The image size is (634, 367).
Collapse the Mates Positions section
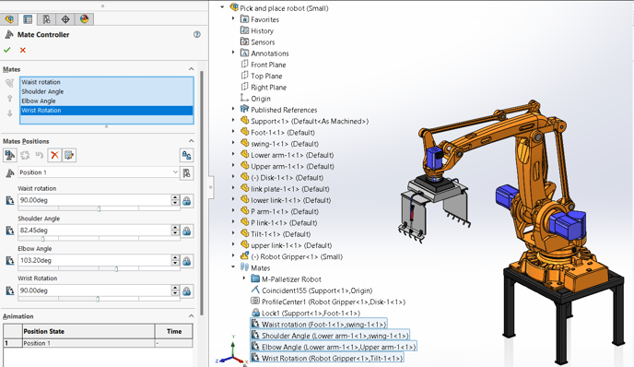click(x=191, y=141)
